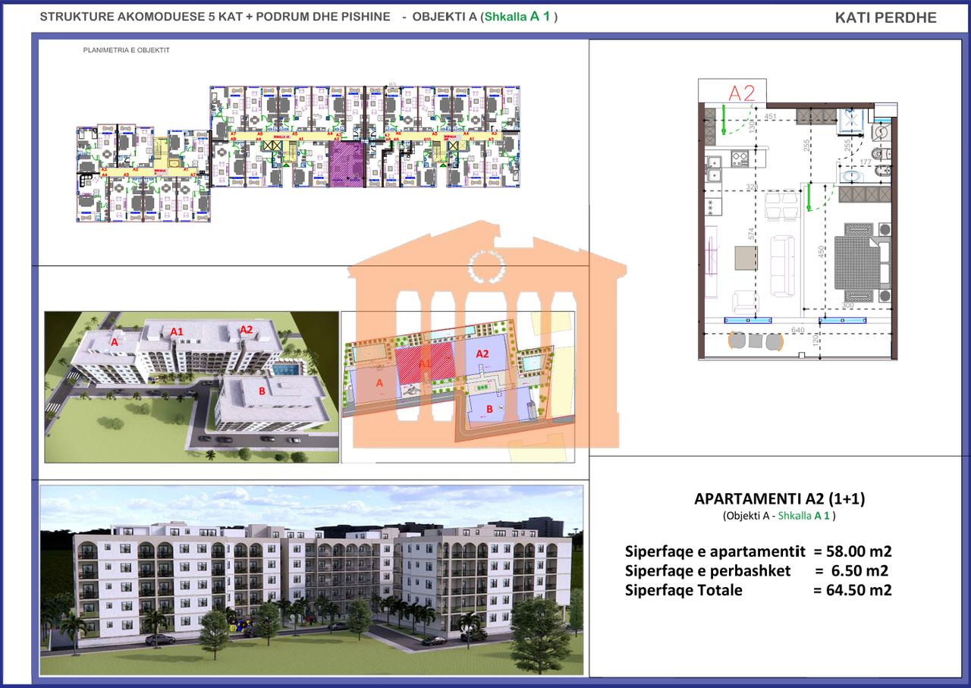Click the red 'B' label on aerial render
The width and height of the screenshot is (971, 688).
[262, 391]
